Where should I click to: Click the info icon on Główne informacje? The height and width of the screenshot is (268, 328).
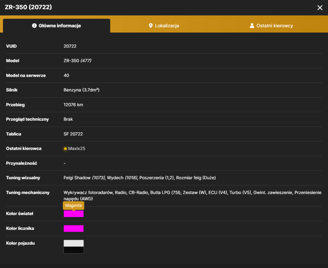[34, 25]
